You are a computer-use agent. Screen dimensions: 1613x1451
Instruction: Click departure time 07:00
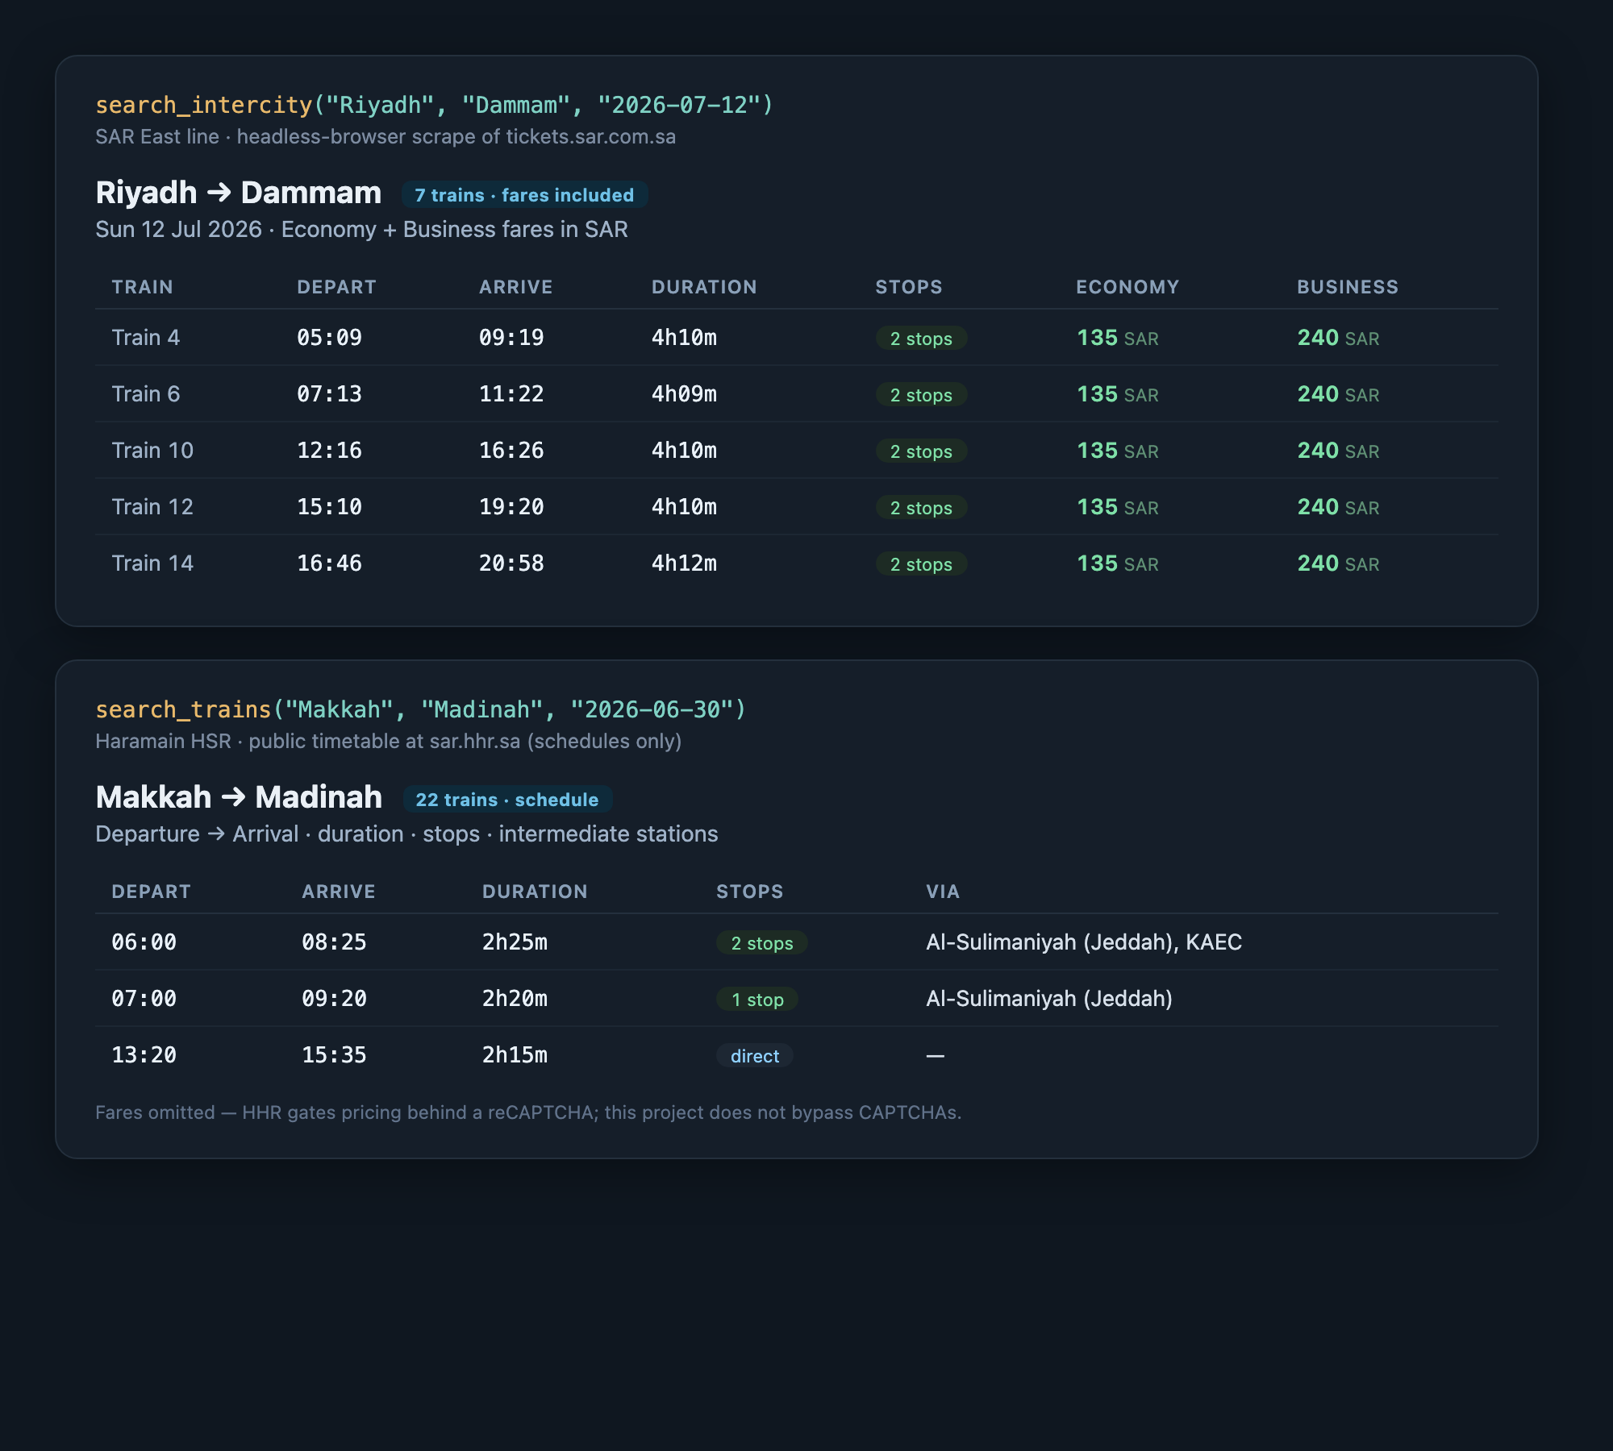[144, 999]
